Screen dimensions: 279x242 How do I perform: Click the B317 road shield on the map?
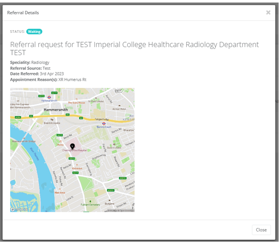tap(119, 91)
